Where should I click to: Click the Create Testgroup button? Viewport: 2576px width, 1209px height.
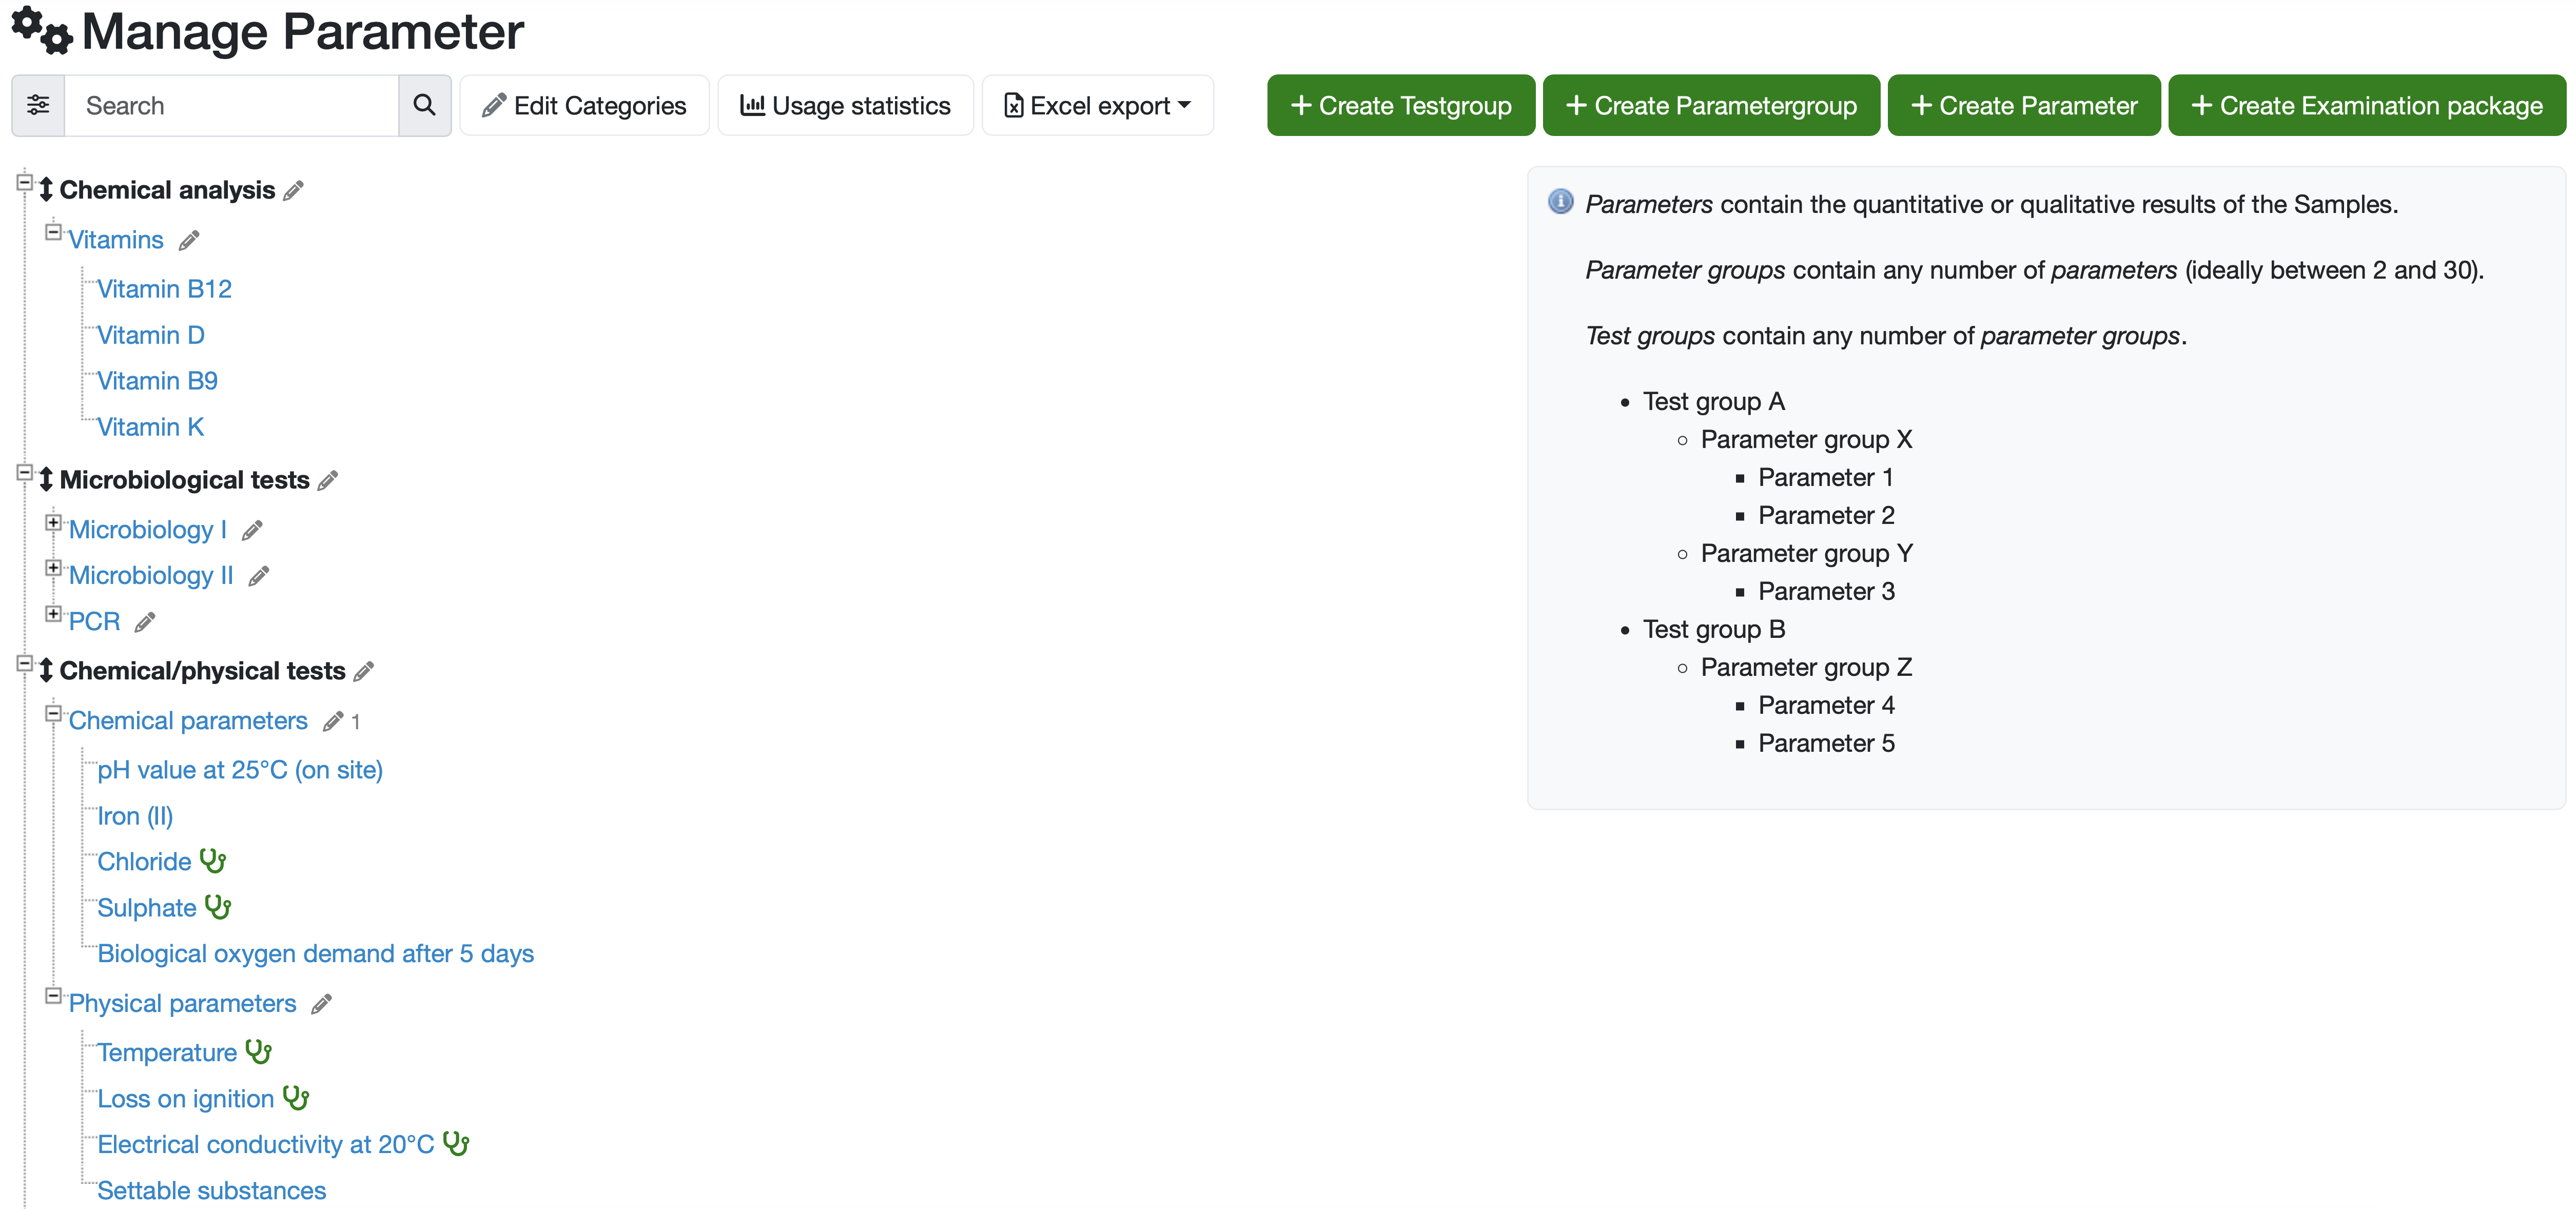(1400, 105)
